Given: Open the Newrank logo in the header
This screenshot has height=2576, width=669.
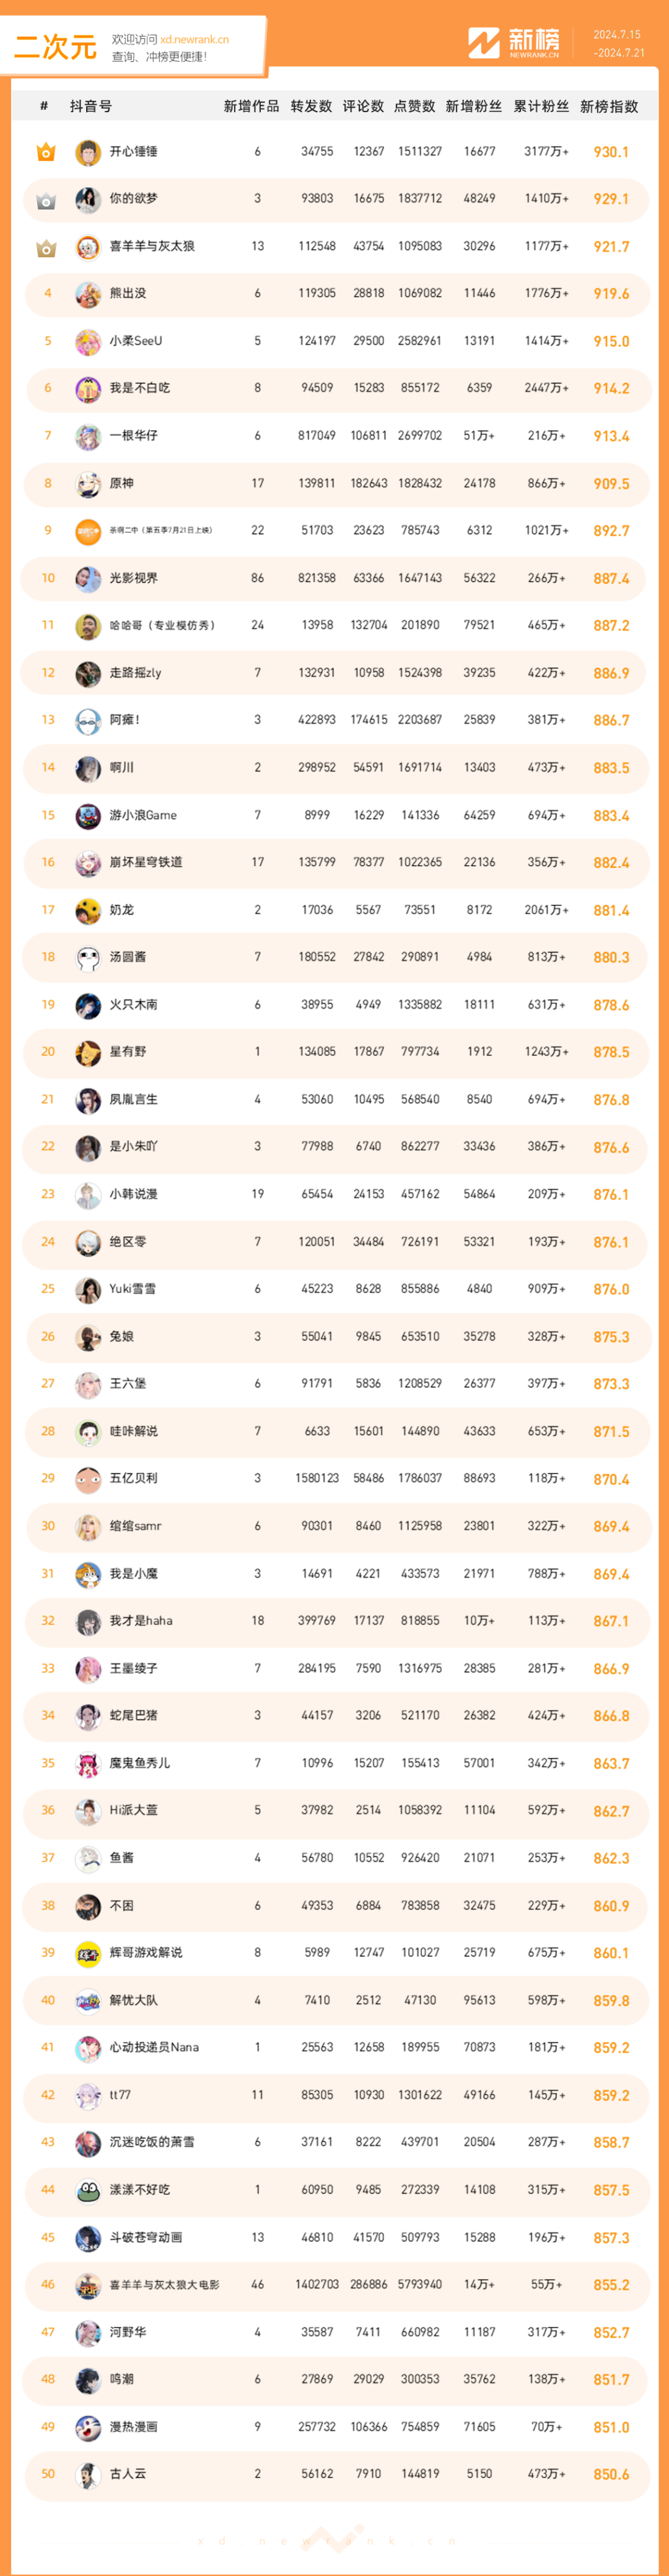Looking at the screenshot, I should (x=514, y=43).
